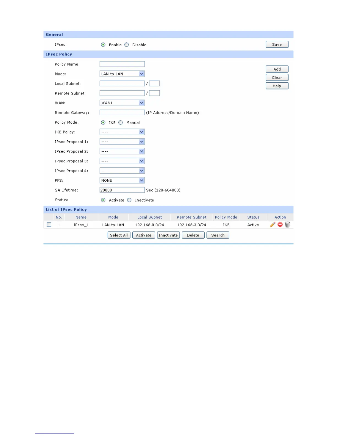This screenshot has width=337, height=436.
Task: Click the Search button
Action: click(218, 235)
